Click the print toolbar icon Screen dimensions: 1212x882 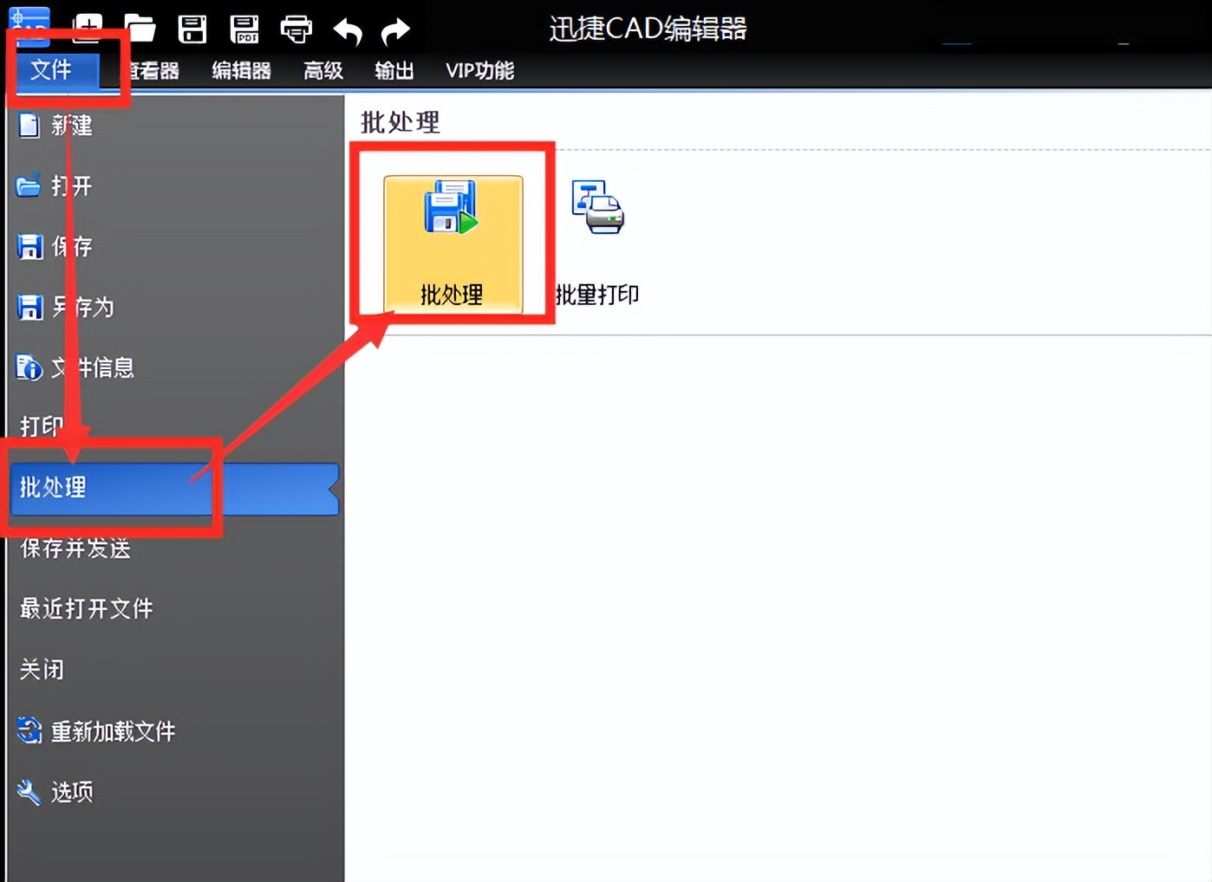pos(297,28)
